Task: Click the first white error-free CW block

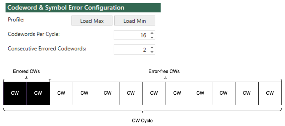Action: click(61, 93)
